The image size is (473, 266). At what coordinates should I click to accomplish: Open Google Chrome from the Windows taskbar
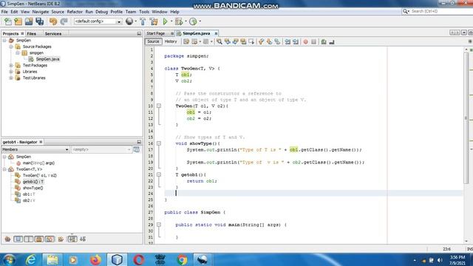click(x=182, y=259)
